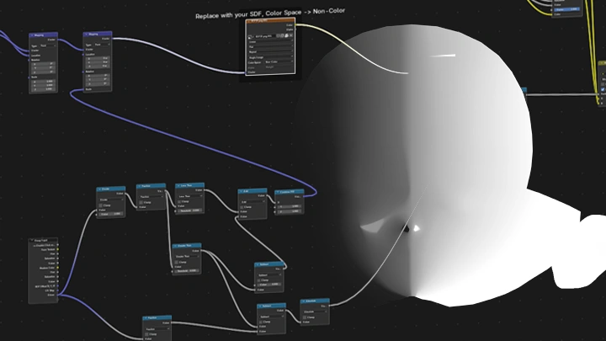
Task: Toggle Clamp in Fraction node fed by Group Input
Action: coord(146,334)
